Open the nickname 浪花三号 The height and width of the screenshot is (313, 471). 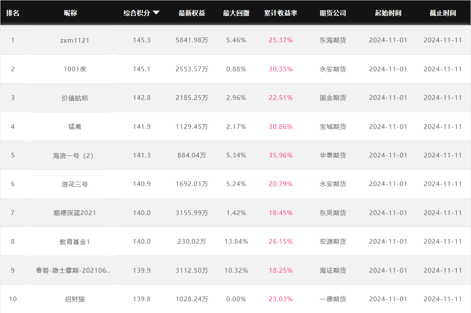coord(75,184)
